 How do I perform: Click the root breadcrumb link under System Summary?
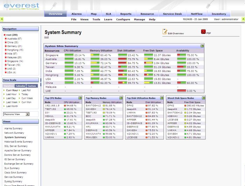[x=47, y=37]
